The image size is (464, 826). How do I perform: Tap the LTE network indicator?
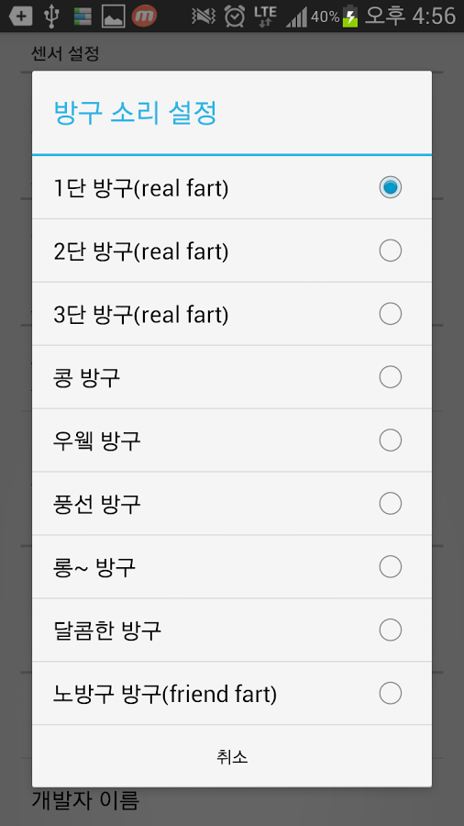tap(265, 17)
